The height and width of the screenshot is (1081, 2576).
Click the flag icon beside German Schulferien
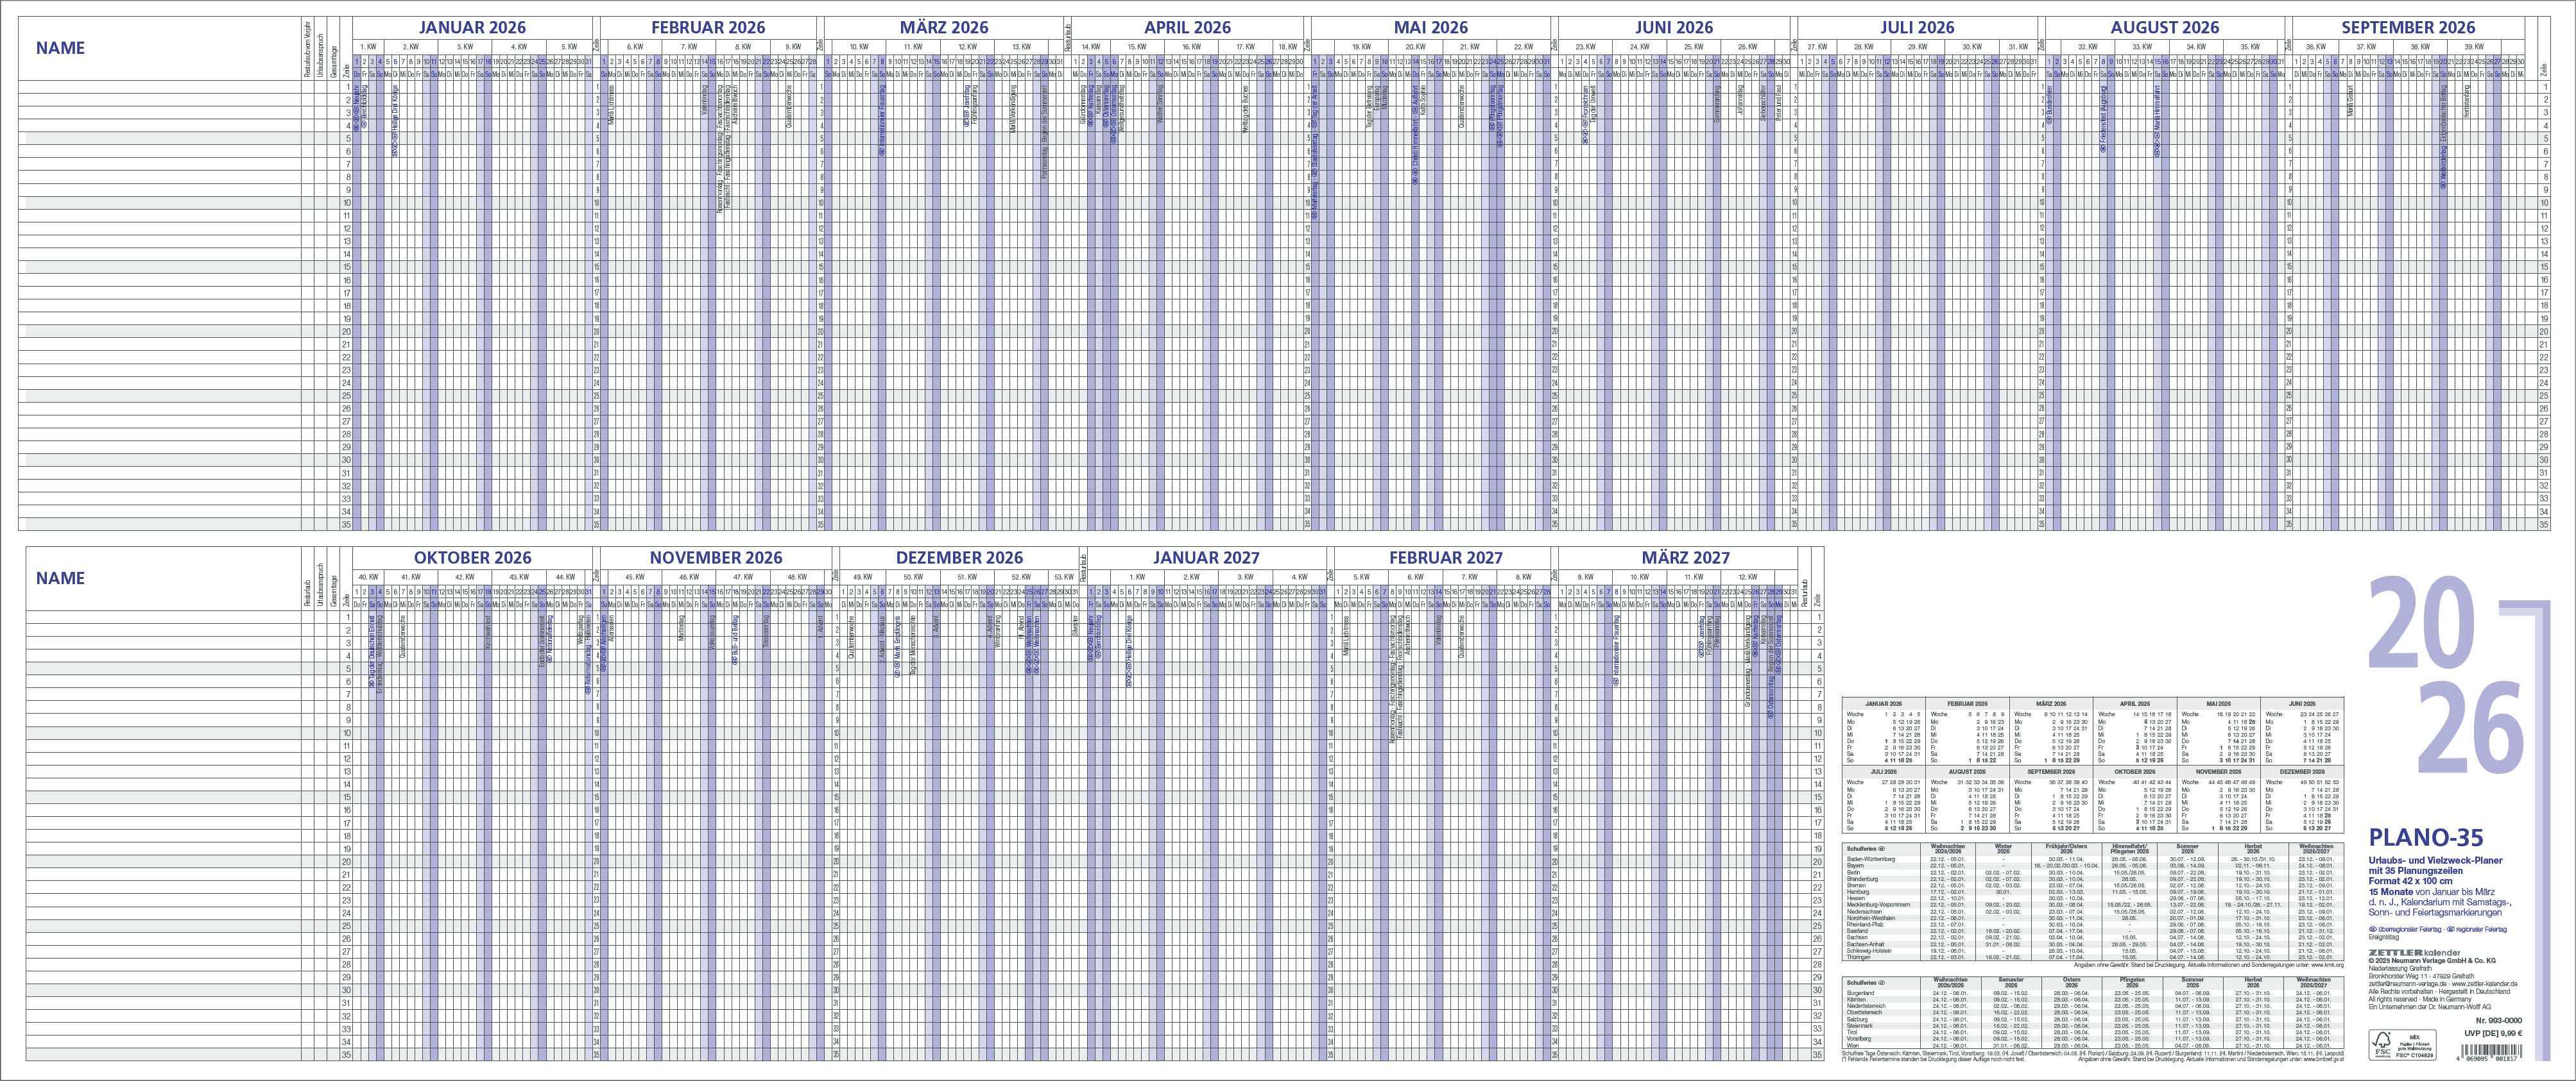pyautogui.click(x=1882, y=849)
